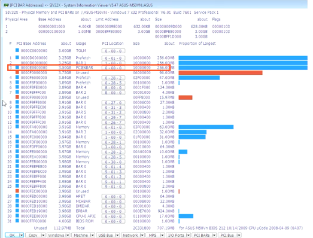
Task: Open the I/O Ports menu button
Action: tap(176, 235)
